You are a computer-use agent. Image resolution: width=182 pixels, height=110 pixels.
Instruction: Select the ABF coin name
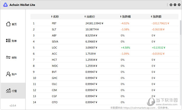pos(54,35)
